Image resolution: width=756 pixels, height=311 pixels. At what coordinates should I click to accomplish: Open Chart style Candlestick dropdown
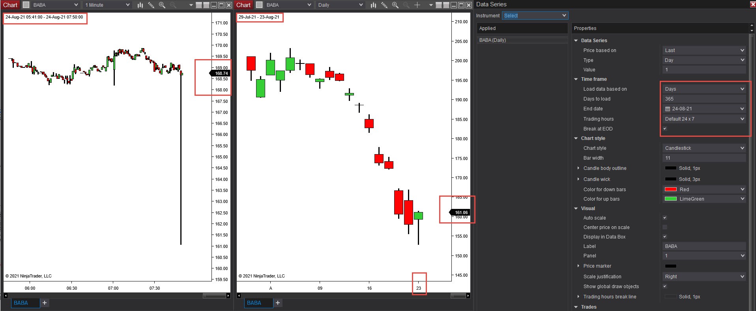[x=704, y=148]
